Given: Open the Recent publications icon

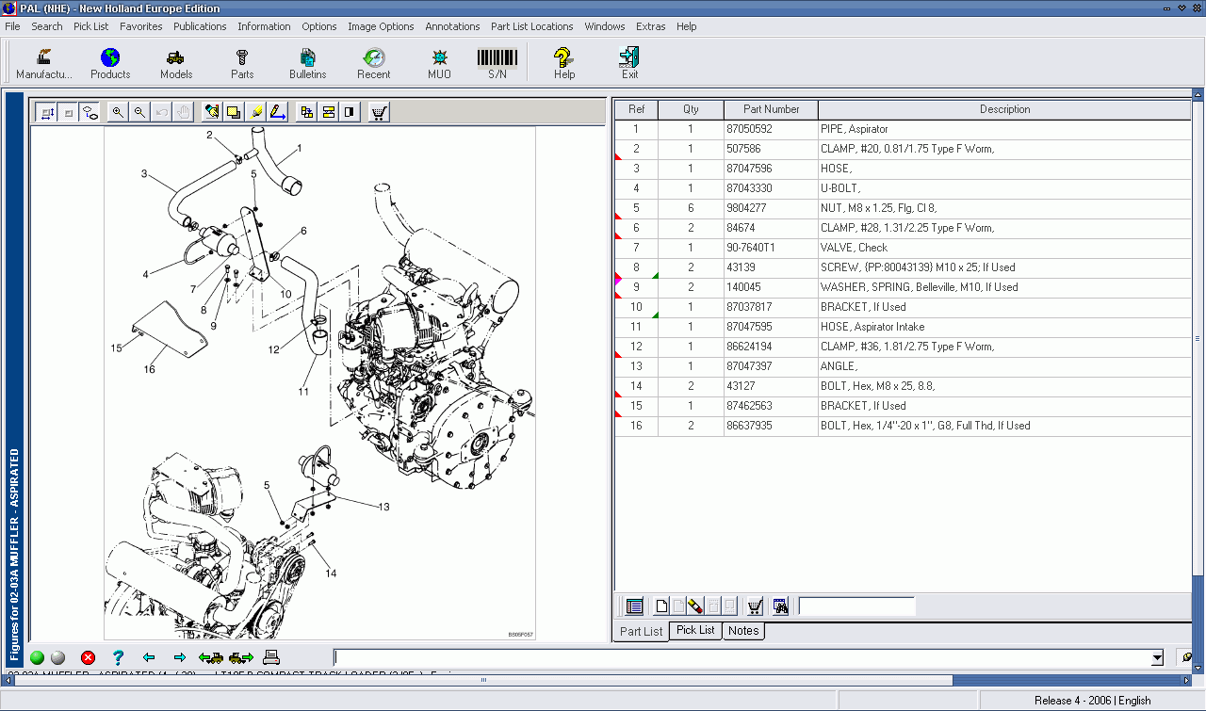Looking at the screenshot, I should tap(374, 62).
